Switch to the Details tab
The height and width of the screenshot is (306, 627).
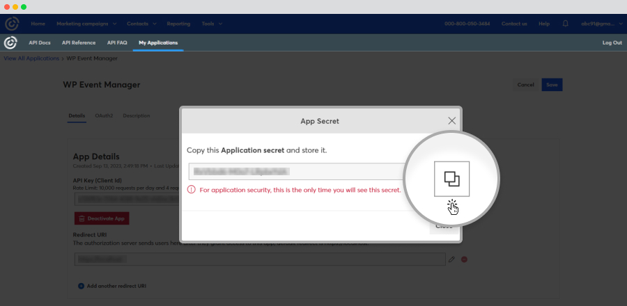77,115
